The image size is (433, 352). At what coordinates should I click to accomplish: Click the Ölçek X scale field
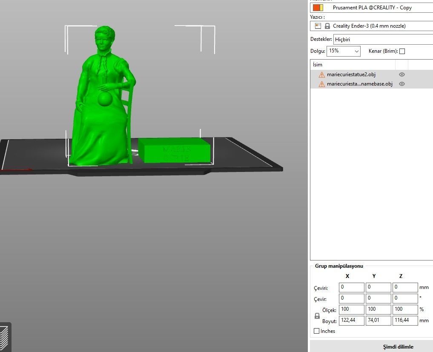coord(352,309)
